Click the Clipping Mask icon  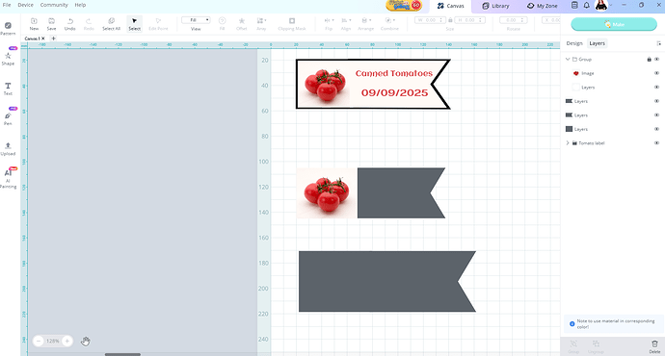coord(292,24)
